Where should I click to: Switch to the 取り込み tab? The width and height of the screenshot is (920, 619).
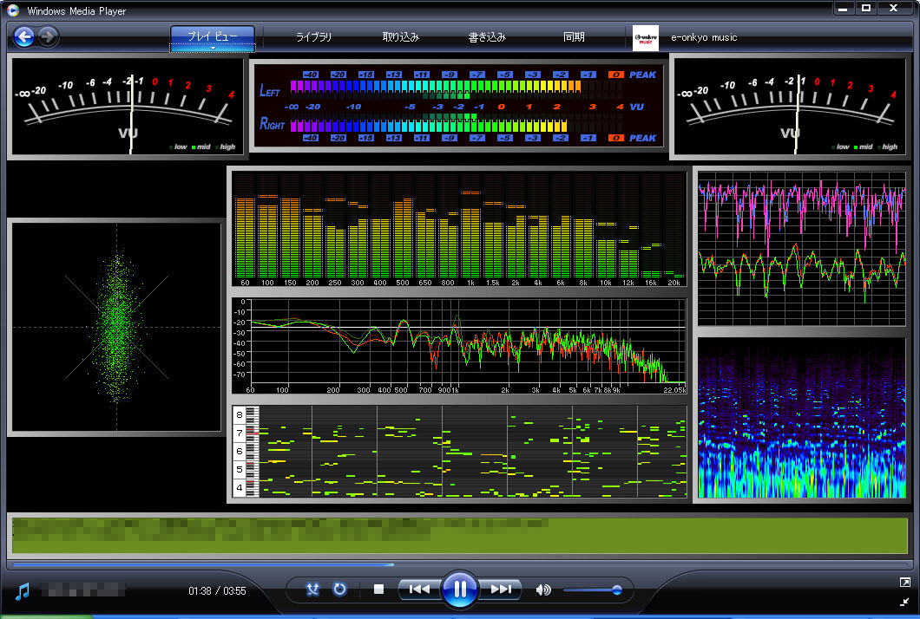[400, 37]
